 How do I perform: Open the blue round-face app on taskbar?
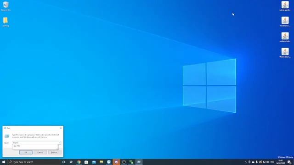(109, 162)
